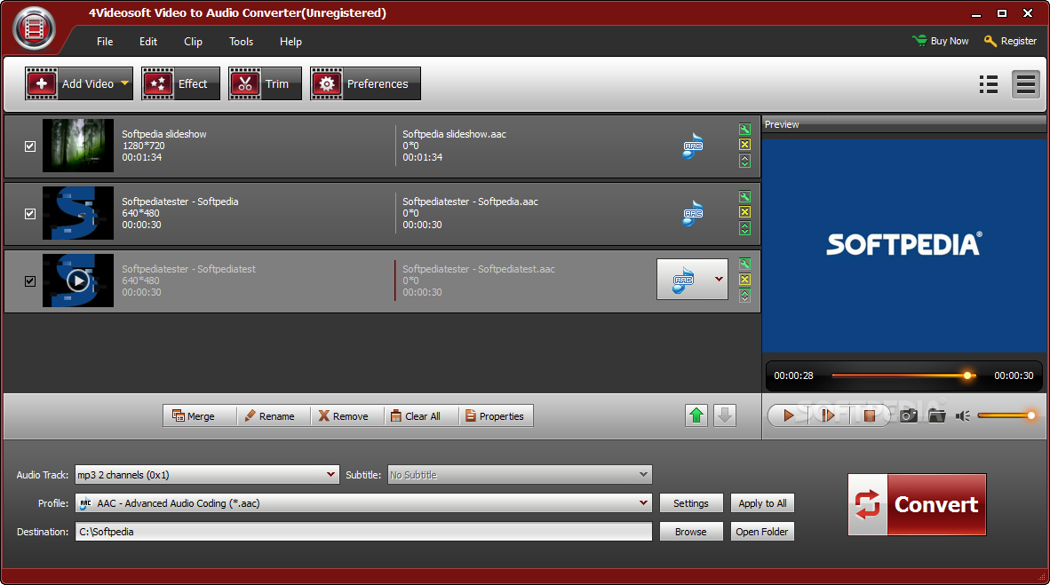The width and height of the screenshot is (1050, 585).
Task: Uncheck the Softpediatester - Softpedia video
Action: click(30, 214)
